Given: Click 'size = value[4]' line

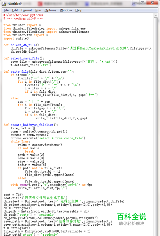Looking at the screenshot, I should click(x=31, y=161).
